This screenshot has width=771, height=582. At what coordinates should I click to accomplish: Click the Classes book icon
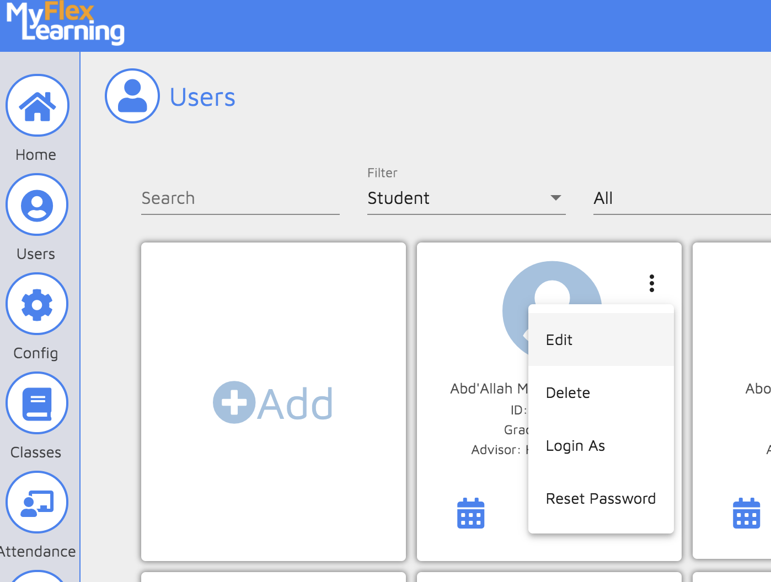coord(36,403)
